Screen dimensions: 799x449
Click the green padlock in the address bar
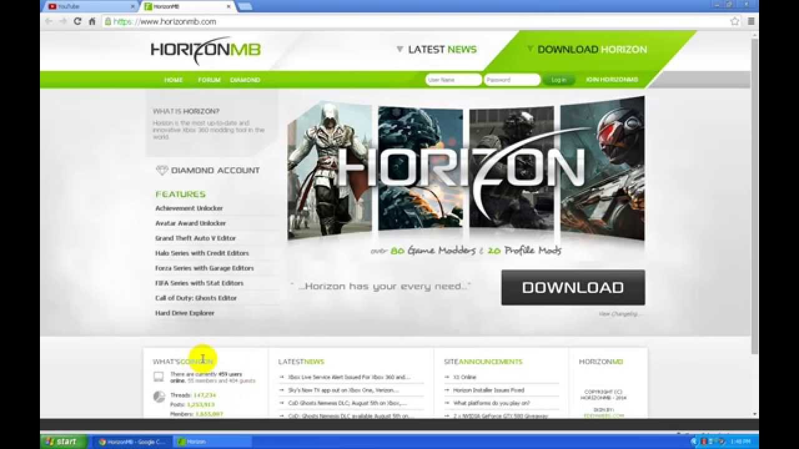pyautogui.click(x=108, y=21)
